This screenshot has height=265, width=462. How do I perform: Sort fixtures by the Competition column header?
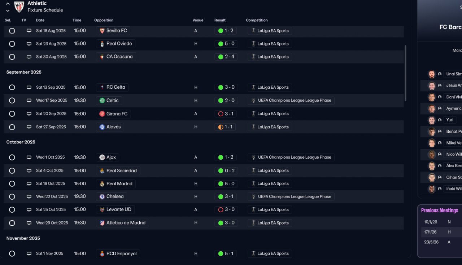(x=257, y=20)
